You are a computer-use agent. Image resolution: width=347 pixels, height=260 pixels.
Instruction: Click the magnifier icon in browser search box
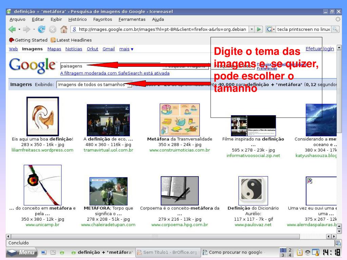point(335,29)
